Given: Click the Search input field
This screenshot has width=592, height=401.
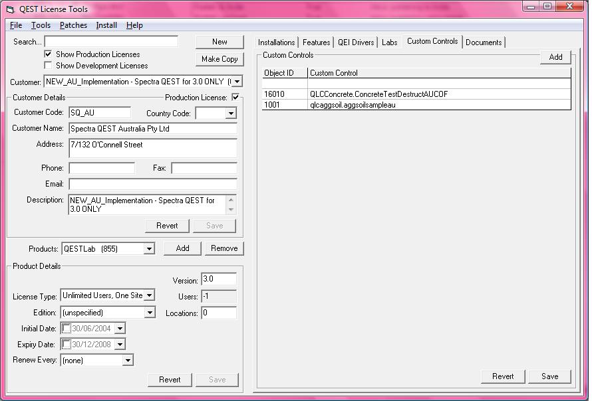Looking at the screenshot, I should pos(111,42).
